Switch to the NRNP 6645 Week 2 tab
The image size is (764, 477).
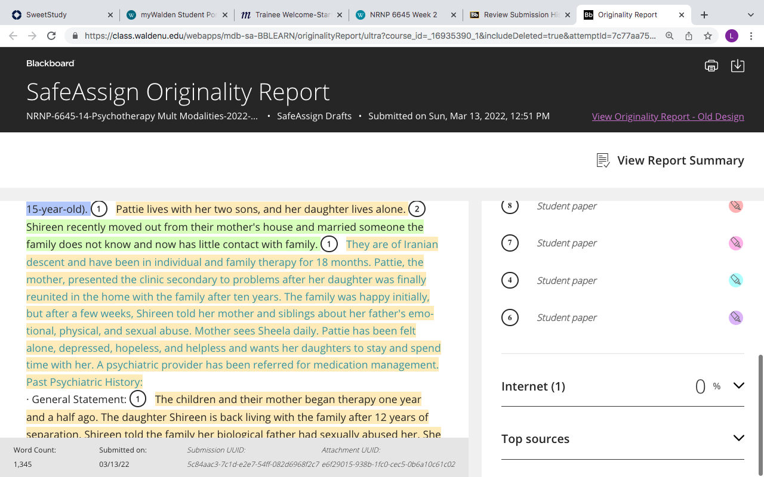tap(405, 15)
